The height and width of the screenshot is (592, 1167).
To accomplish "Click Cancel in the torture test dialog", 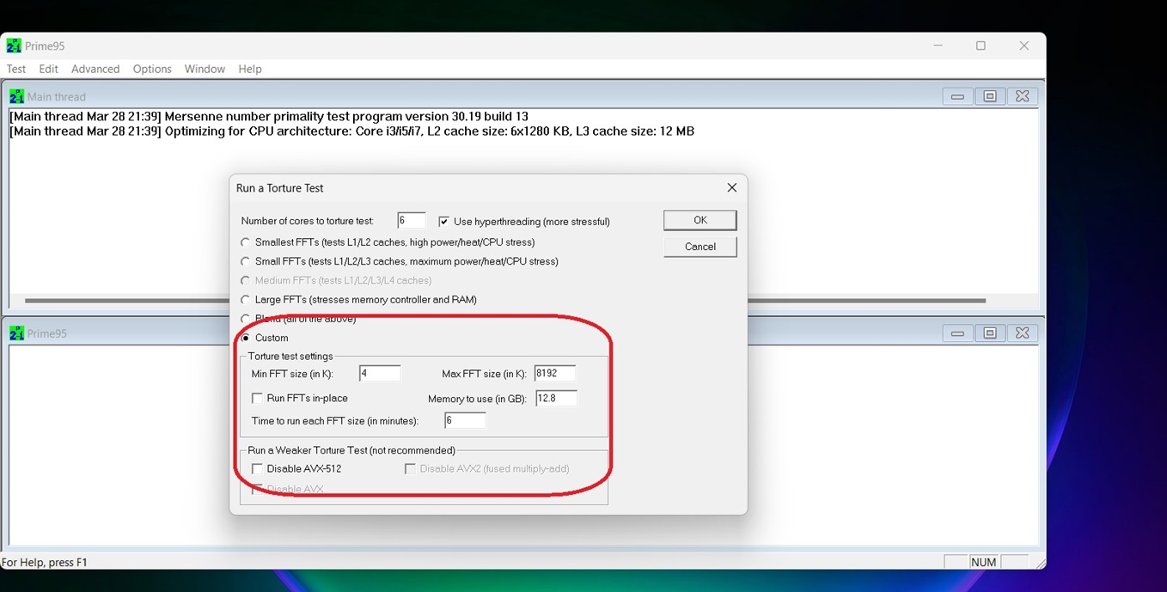I will pos(700,247).
